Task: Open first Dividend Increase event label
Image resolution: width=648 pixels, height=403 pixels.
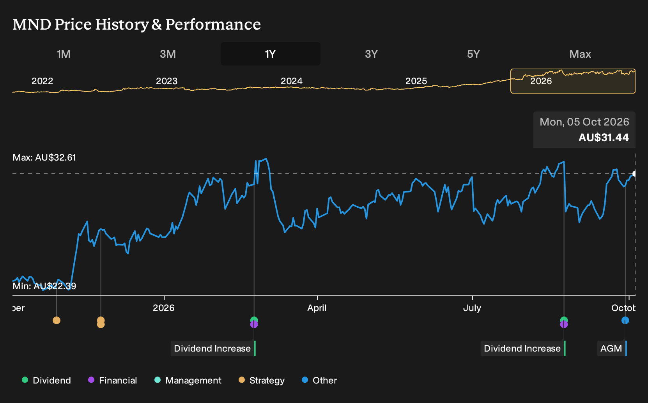Action: 213,348
